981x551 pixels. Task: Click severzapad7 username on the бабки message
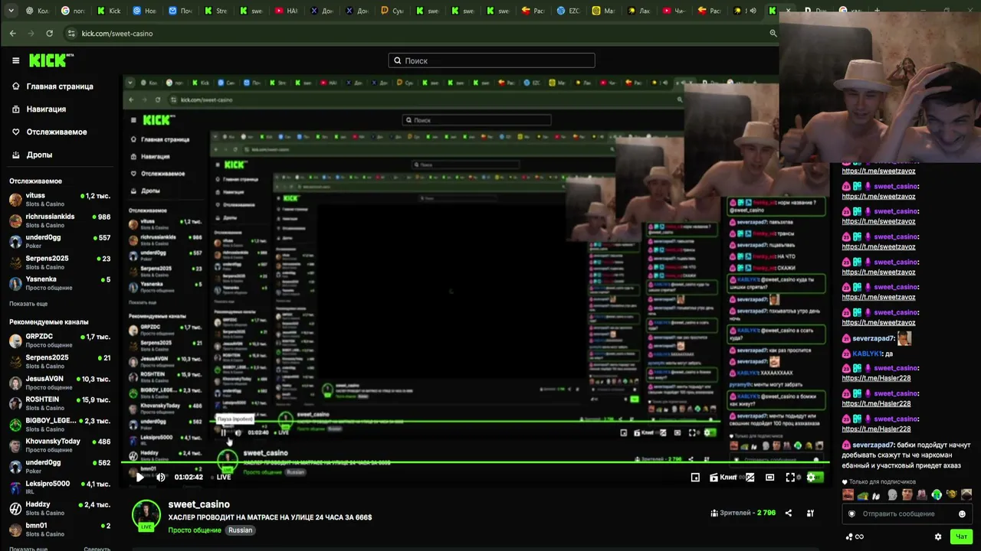(873, 445)
